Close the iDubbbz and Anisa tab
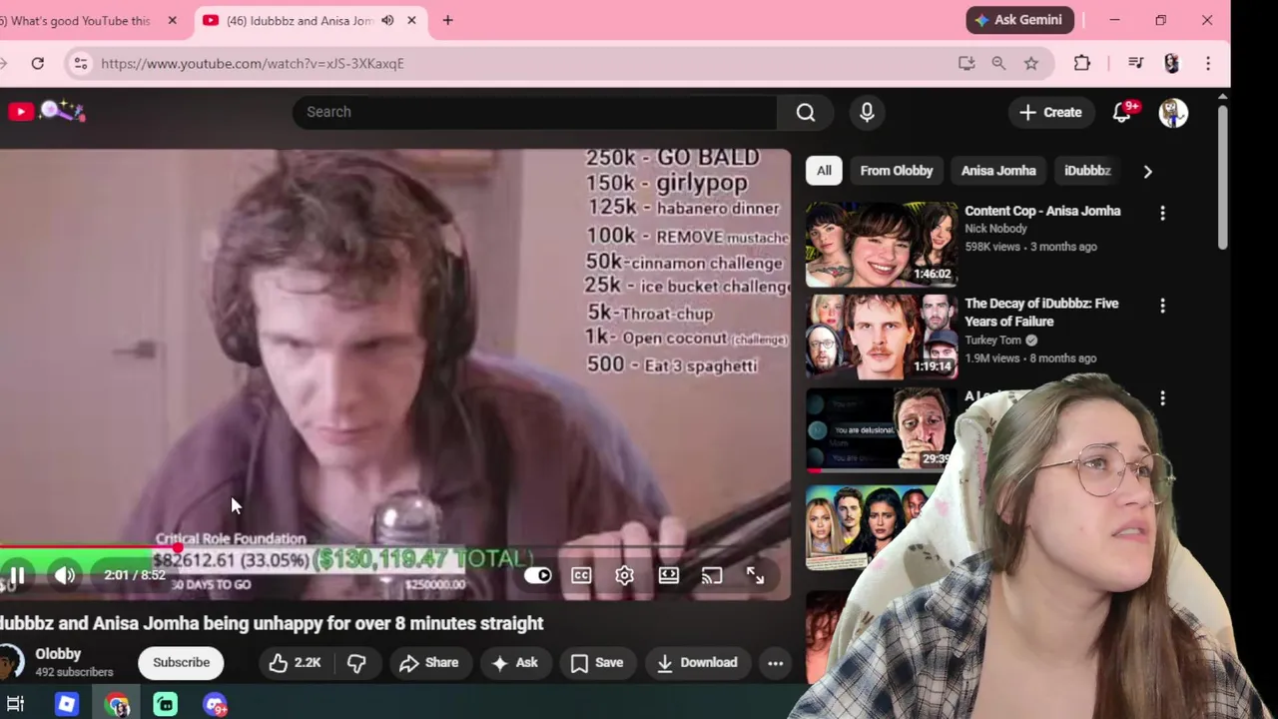This screenshot has width=1278, height=719. pos(411,20)
